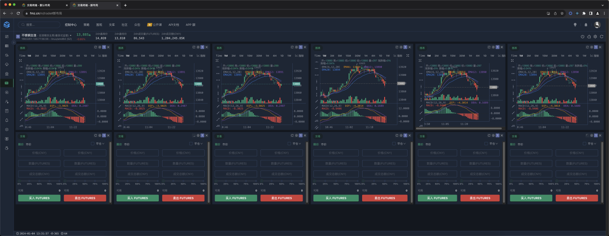This screenshot has height=236, width=609.
Task: Open settings of the second 交易 trade panel
Action: pyautogui.click(x=198, y=136)
